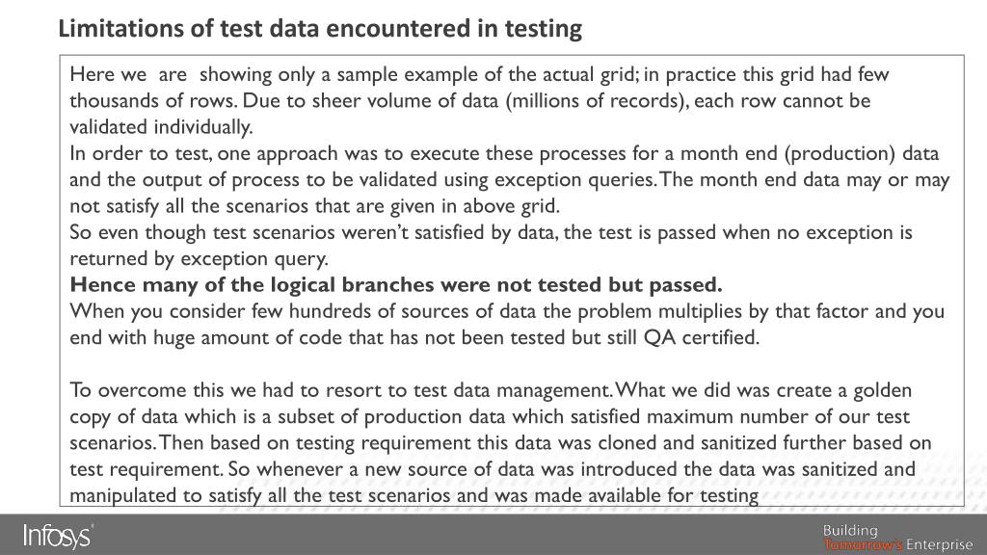Screen dimensions: 987x555
Task: Click the word 'Enterprise' in footer tagline
Action: 939,545
